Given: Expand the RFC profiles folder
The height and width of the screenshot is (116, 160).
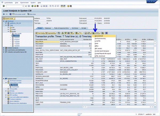Looking at the screenshot, I should [x=6, y=95].
